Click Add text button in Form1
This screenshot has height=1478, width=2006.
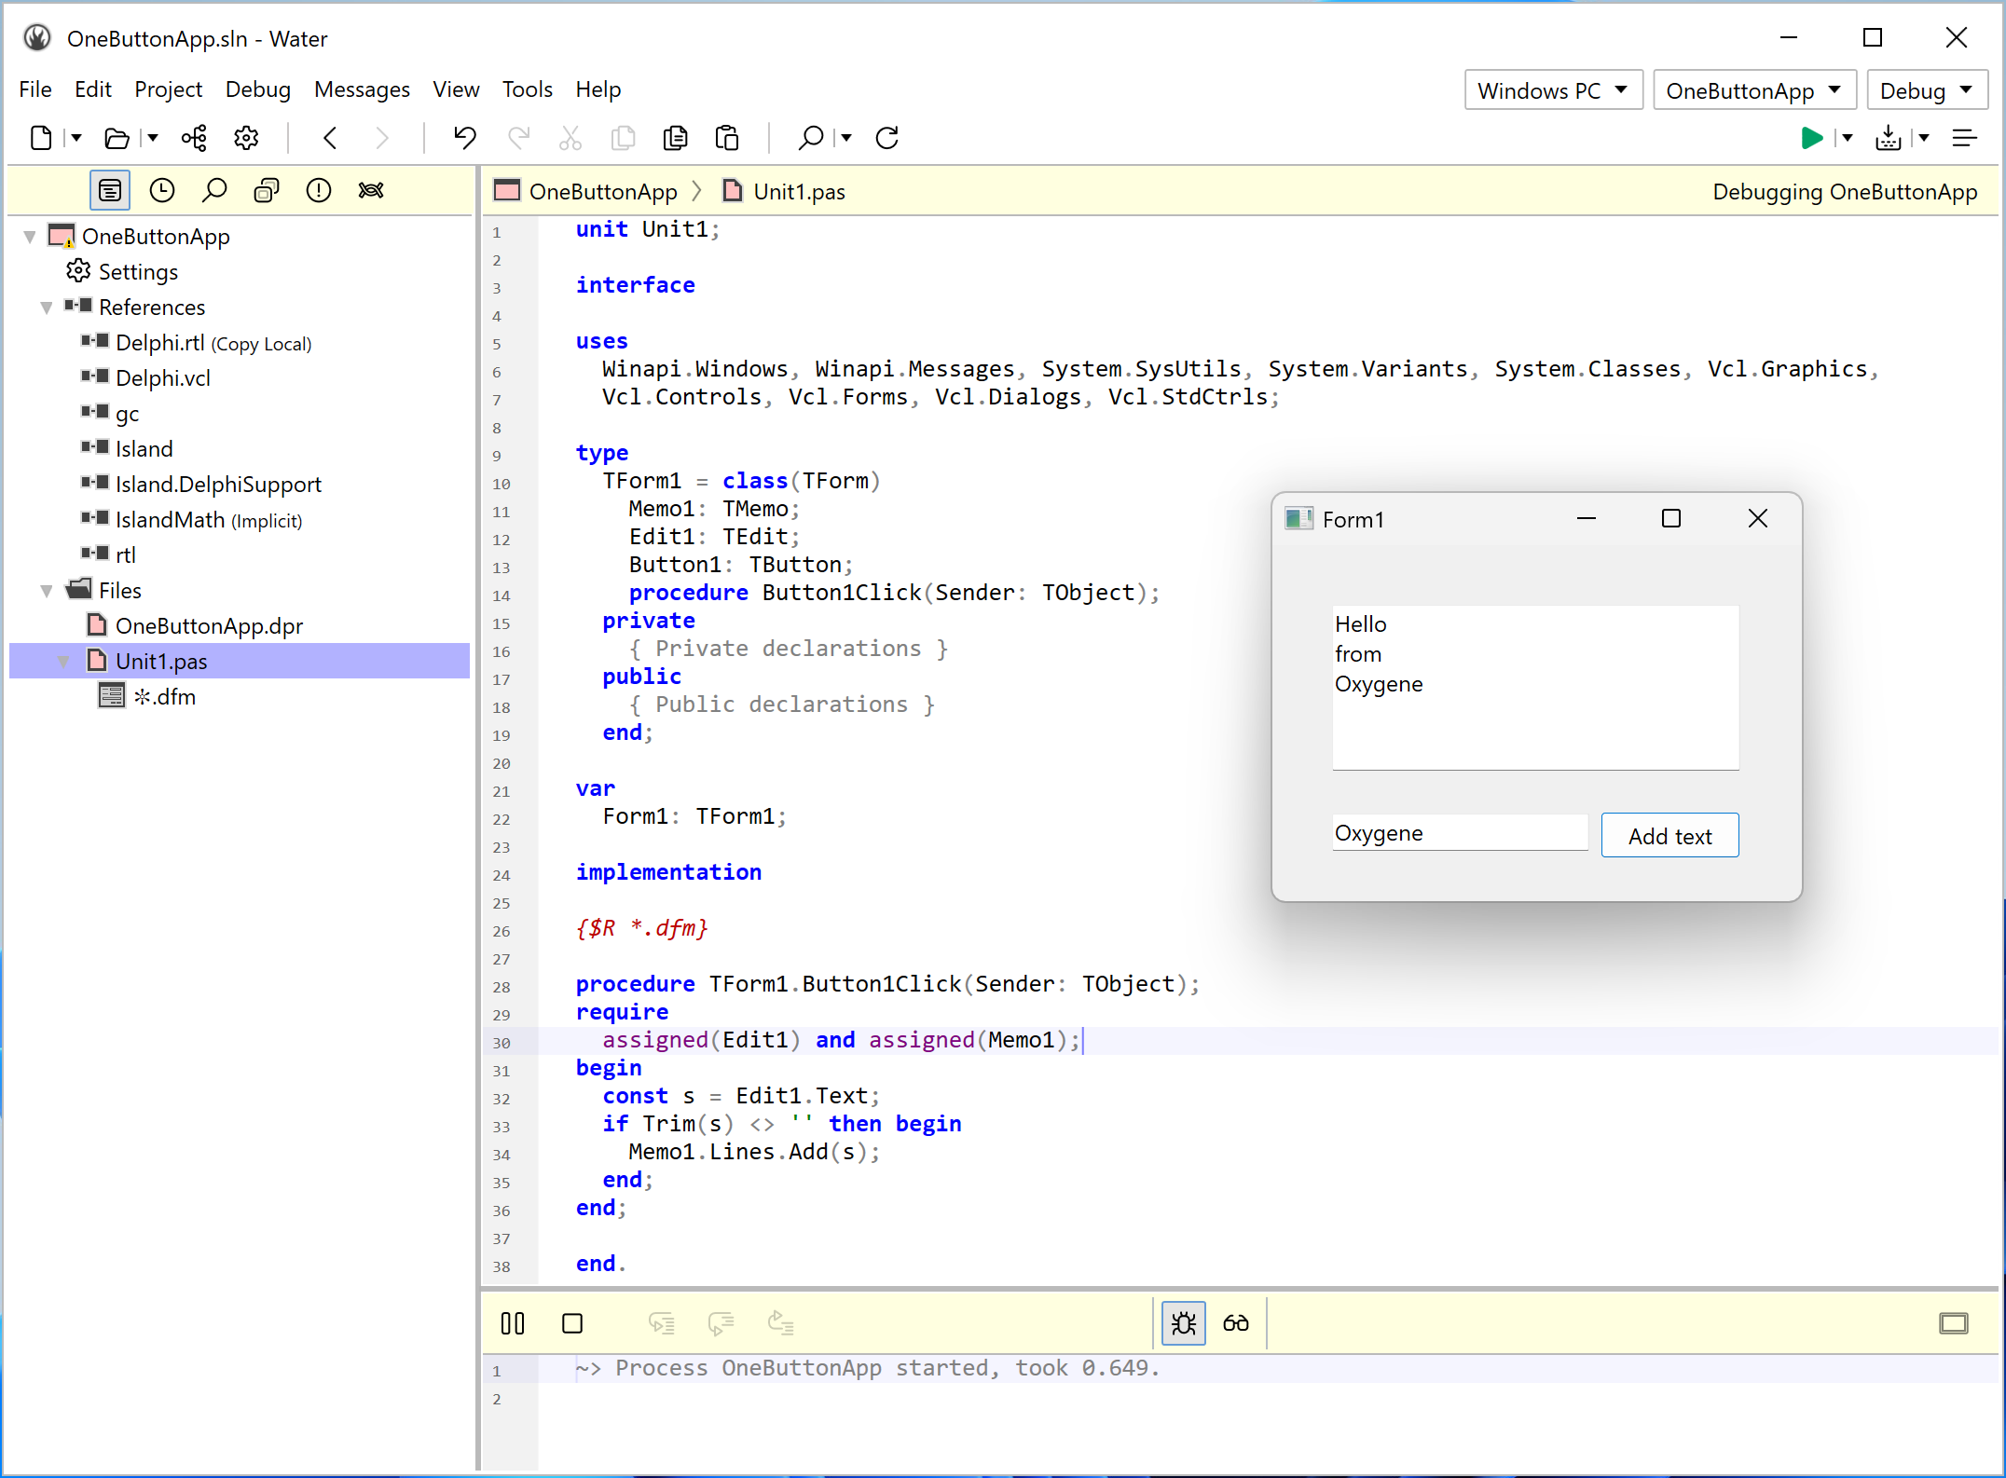[x=1669, y=835]
